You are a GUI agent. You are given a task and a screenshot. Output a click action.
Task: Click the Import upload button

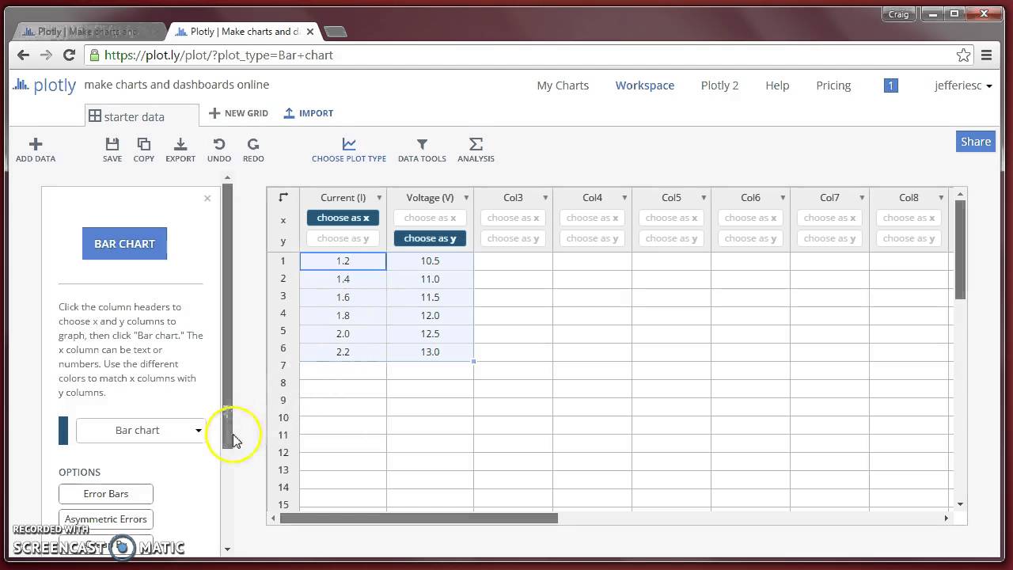point(309,113)
